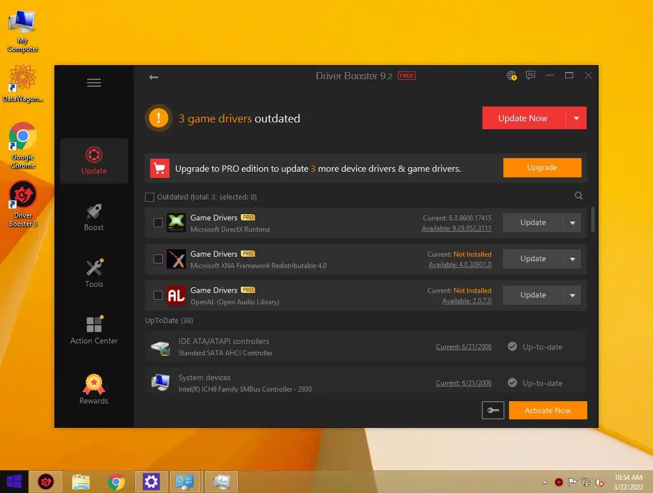Click the red Update Now button
The width and height of the screenshot is (653, 493).
[524, 118]
